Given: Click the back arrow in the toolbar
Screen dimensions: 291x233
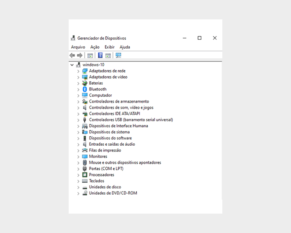Looking at the screenshot, I should click(x=72, y=56).
